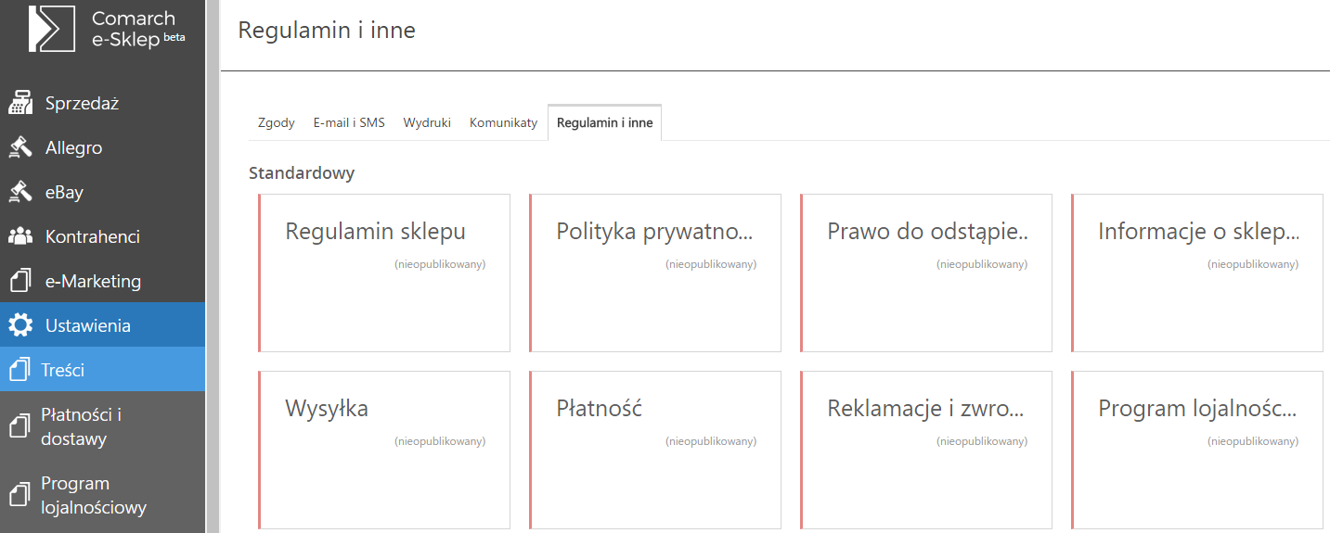The image size is (1330, 533).
Task: Click the Treści document icon
Action: [x=19, y=370]
